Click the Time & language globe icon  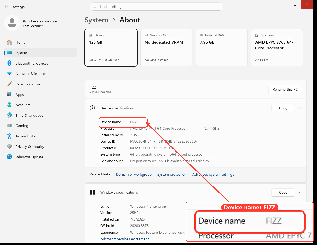9,115
